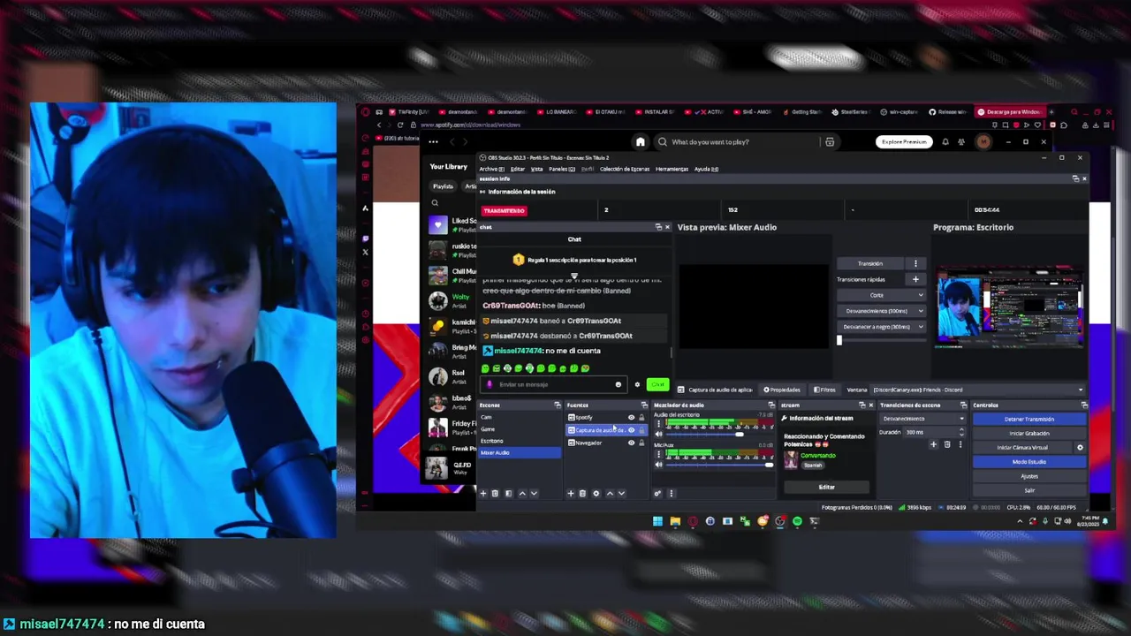
Task: Click Detener Transmisión button
Action: point(1029,420)
